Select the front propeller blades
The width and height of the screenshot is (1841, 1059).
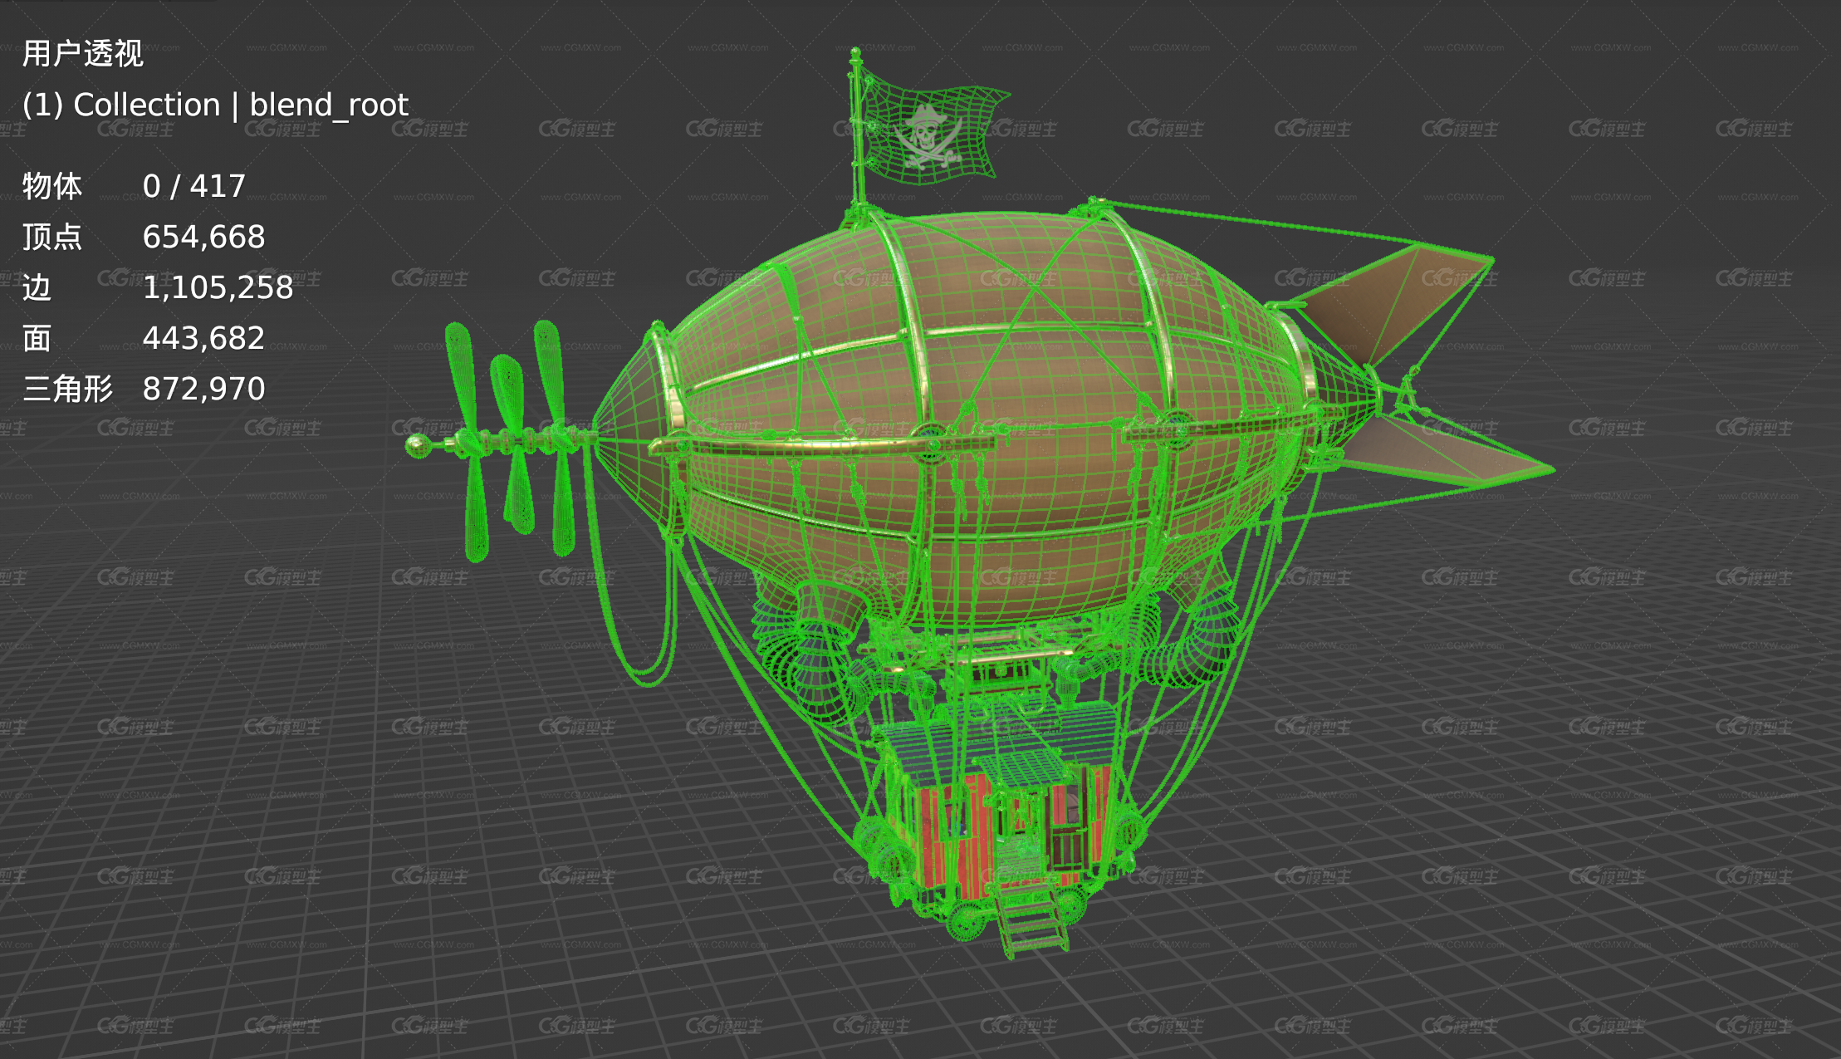511,440
